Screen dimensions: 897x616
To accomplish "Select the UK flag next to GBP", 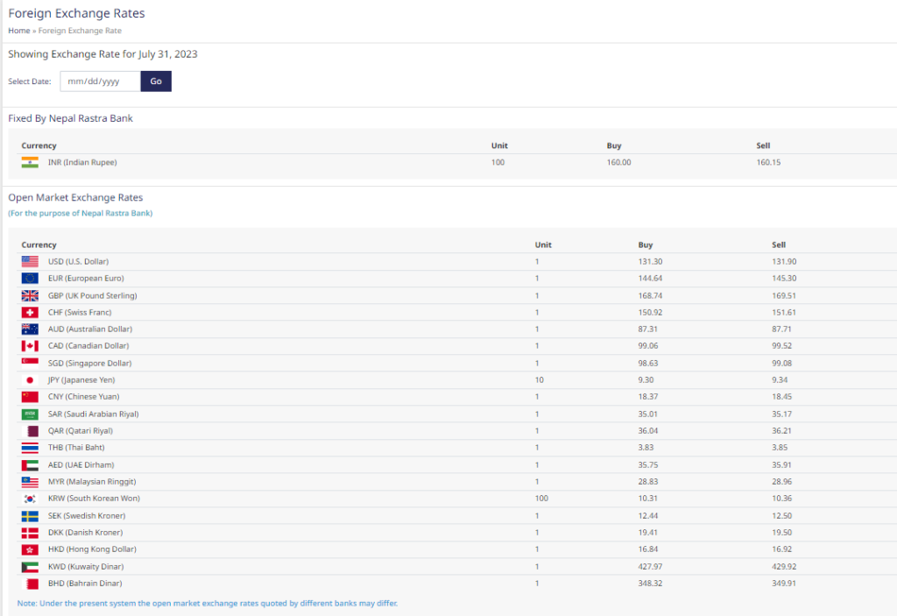I will click(x=30, y=295).
